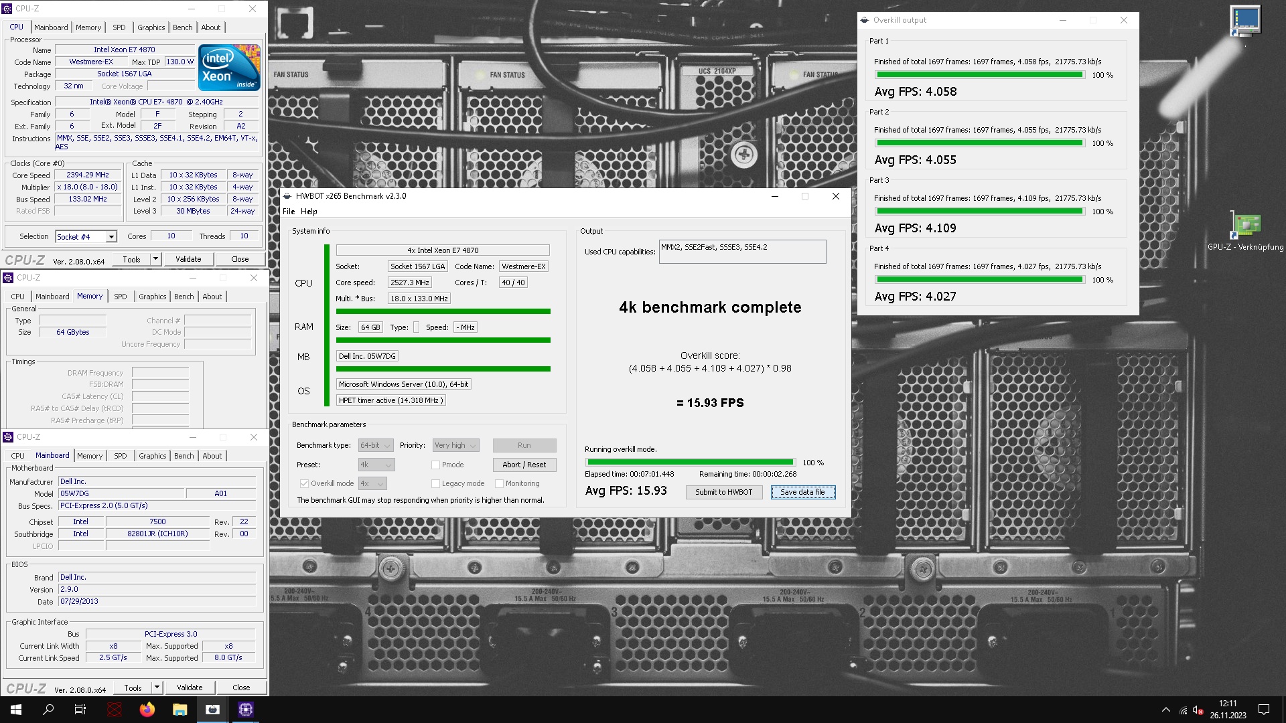This screenshot has width=1286, height=723.
Task: Open network status tray icon
Action: pos(1183,710)
